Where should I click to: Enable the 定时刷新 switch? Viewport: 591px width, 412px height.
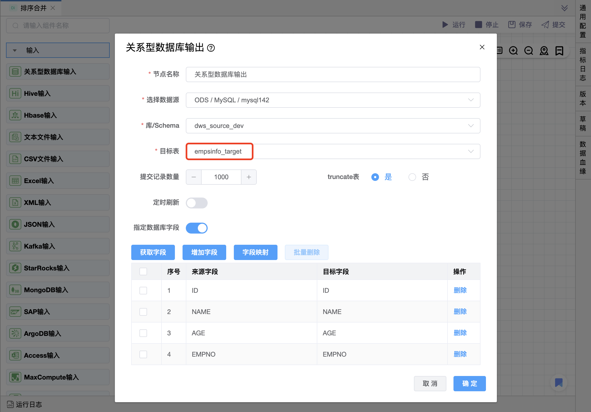point(197,203)
